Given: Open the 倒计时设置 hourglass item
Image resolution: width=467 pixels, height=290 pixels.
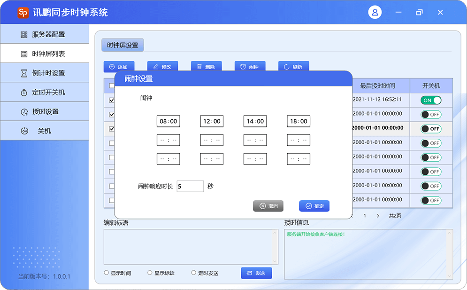Looking at the screenshot, I should (x=44, y=73).
